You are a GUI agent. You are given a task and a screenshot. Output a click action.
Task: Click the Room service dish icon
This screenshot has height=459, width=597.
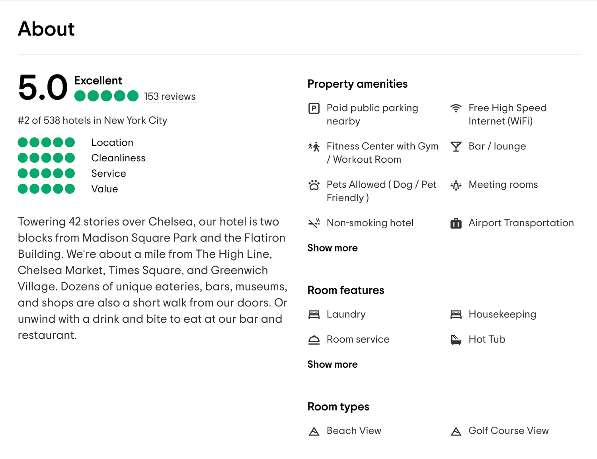(314, 339)
